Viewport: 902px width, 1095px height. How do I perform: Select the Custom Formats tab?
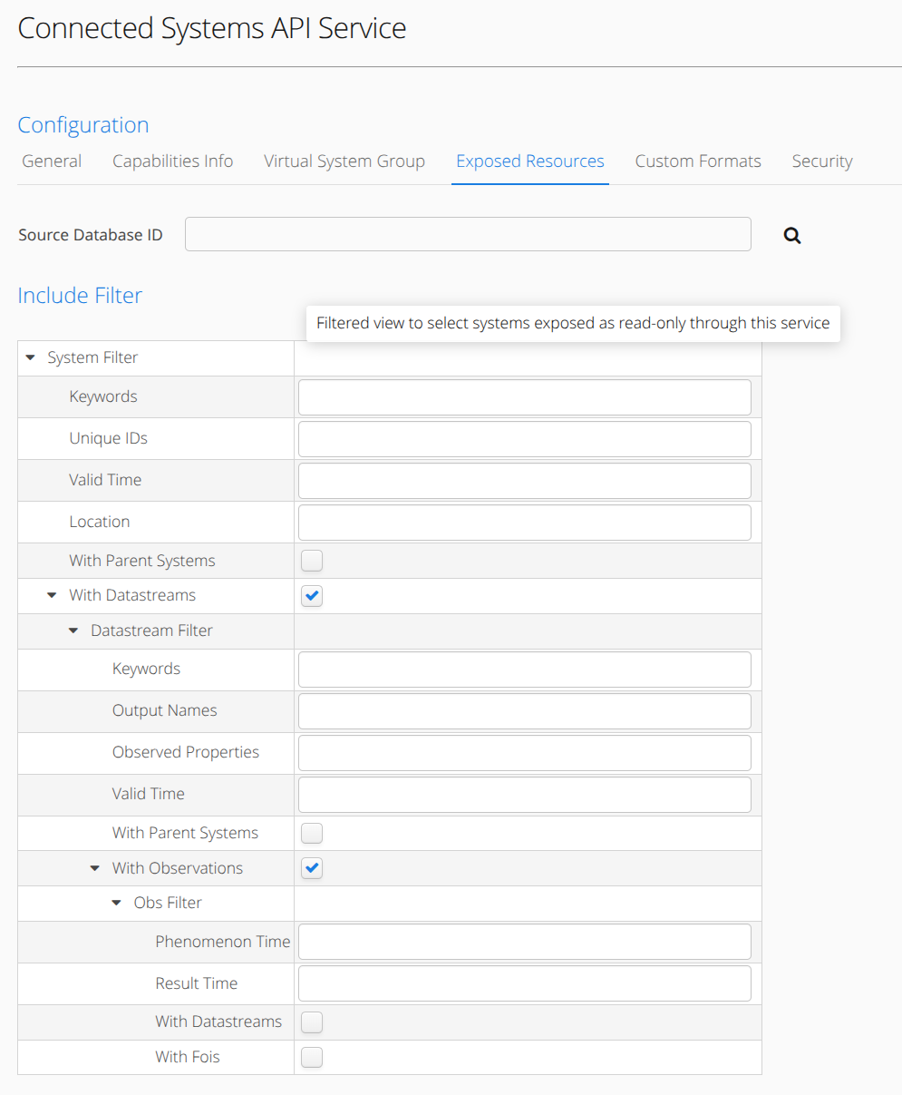pyautogui.click(x=698, y=161)
